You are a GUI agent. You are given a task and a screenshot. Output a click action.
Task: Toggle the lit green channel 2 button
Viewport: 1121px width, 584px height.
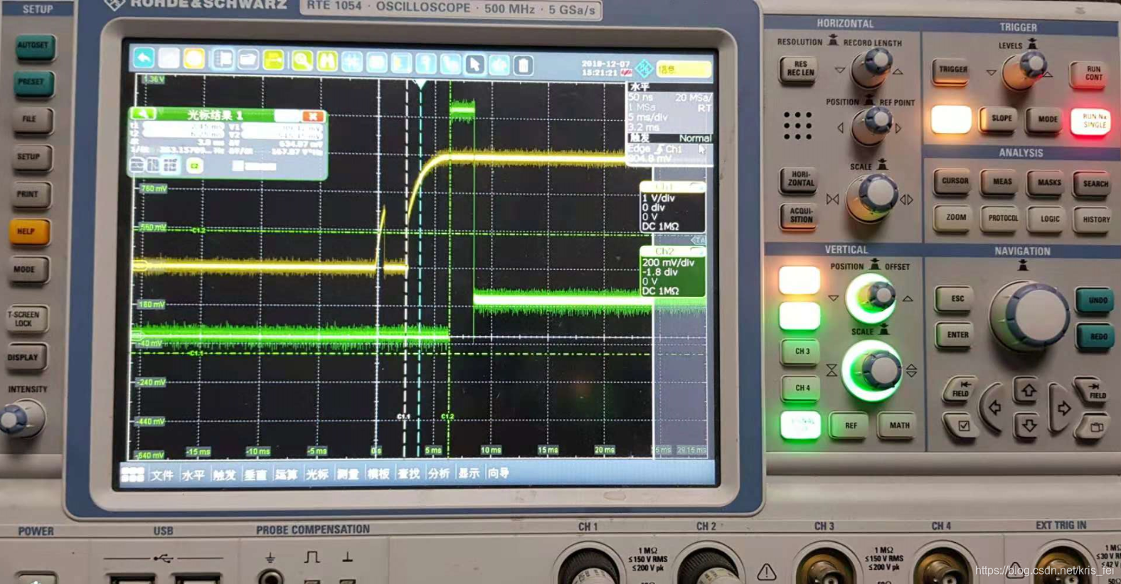pyautogui.click(x=799, y=316)
